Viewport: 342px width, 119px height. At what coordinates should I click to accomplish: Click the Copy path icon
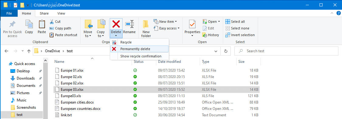point(52,28)
